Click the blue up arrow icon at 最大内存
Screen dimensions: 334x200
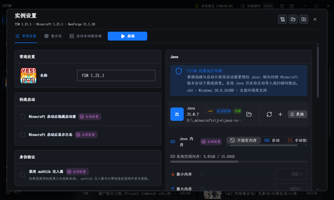tap(173, 189)
